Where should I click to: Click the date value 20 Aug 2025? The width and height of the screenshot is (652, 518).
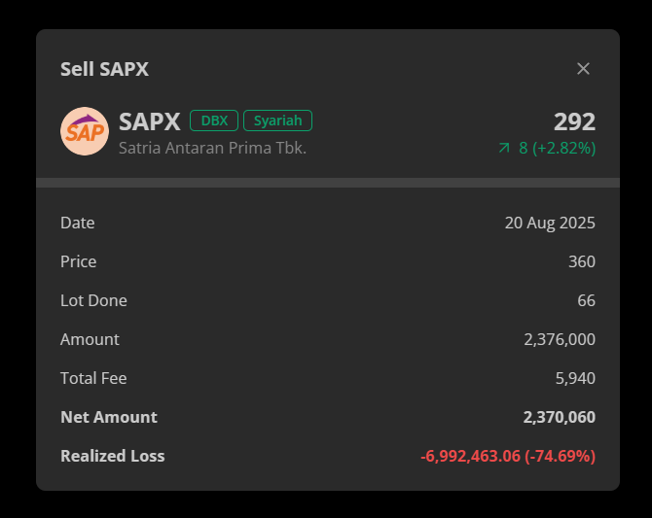550,223
